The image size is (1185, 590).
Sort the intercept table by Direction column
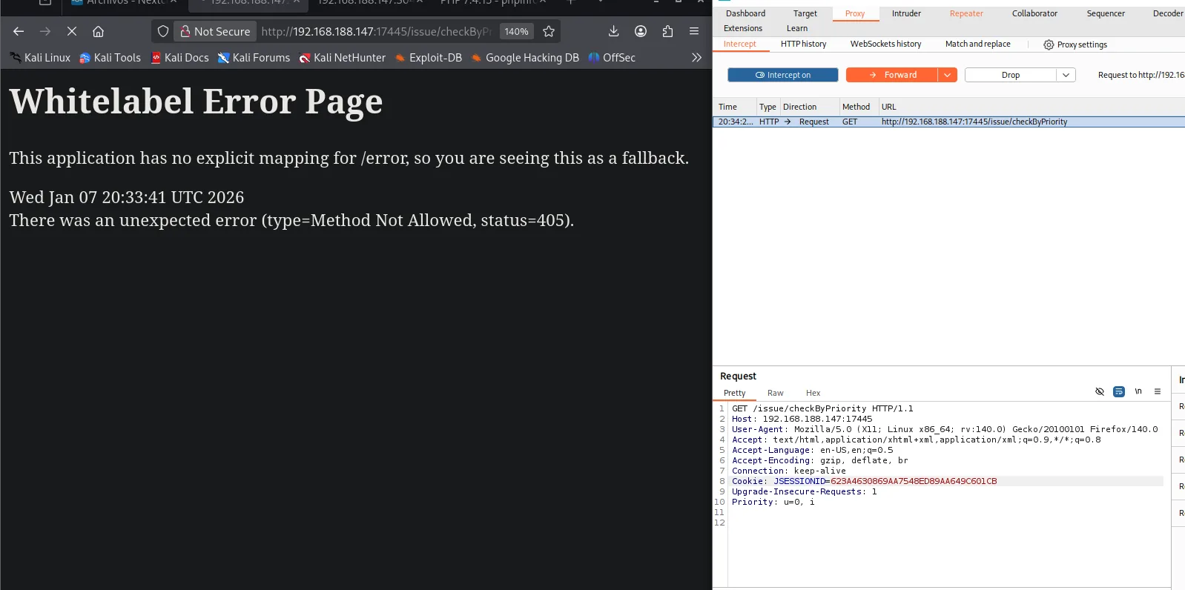[x=809, y=107]
